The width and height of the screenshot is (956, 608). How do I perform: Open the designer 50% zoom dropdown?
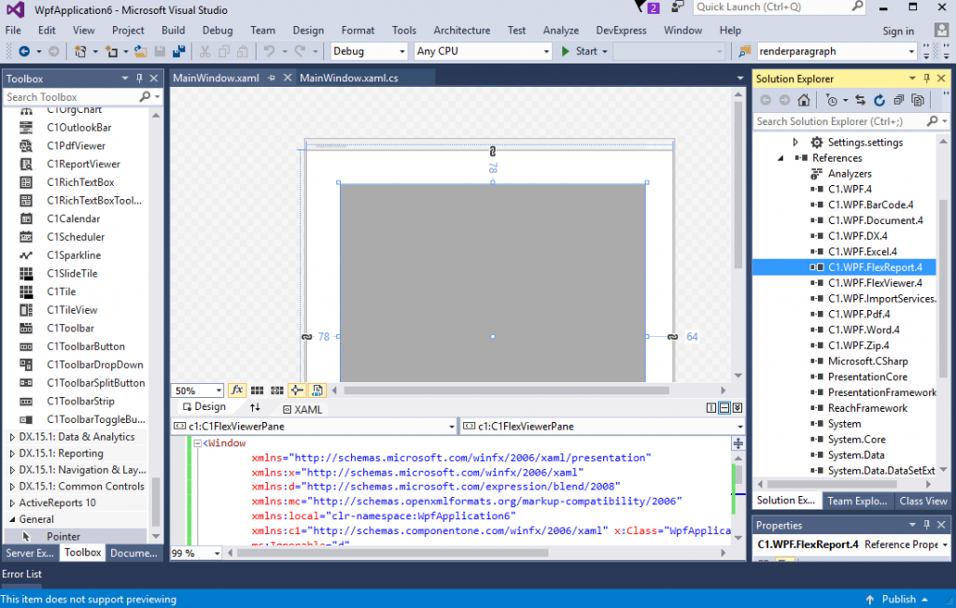[x=218, y=390]
